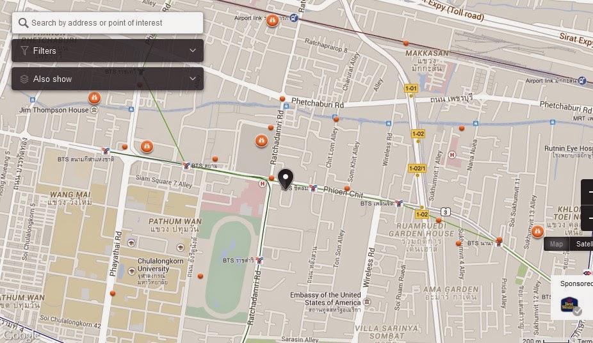Image resolution: width=593 pixels, height=343 pixels.
Task: Click the orange dot marker near Makkasan label
Action: click(406, 43)
